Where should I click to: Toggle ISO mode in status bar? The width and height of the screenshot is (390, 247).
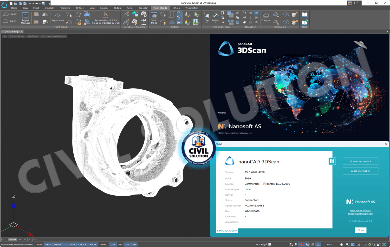coord(120,244)
